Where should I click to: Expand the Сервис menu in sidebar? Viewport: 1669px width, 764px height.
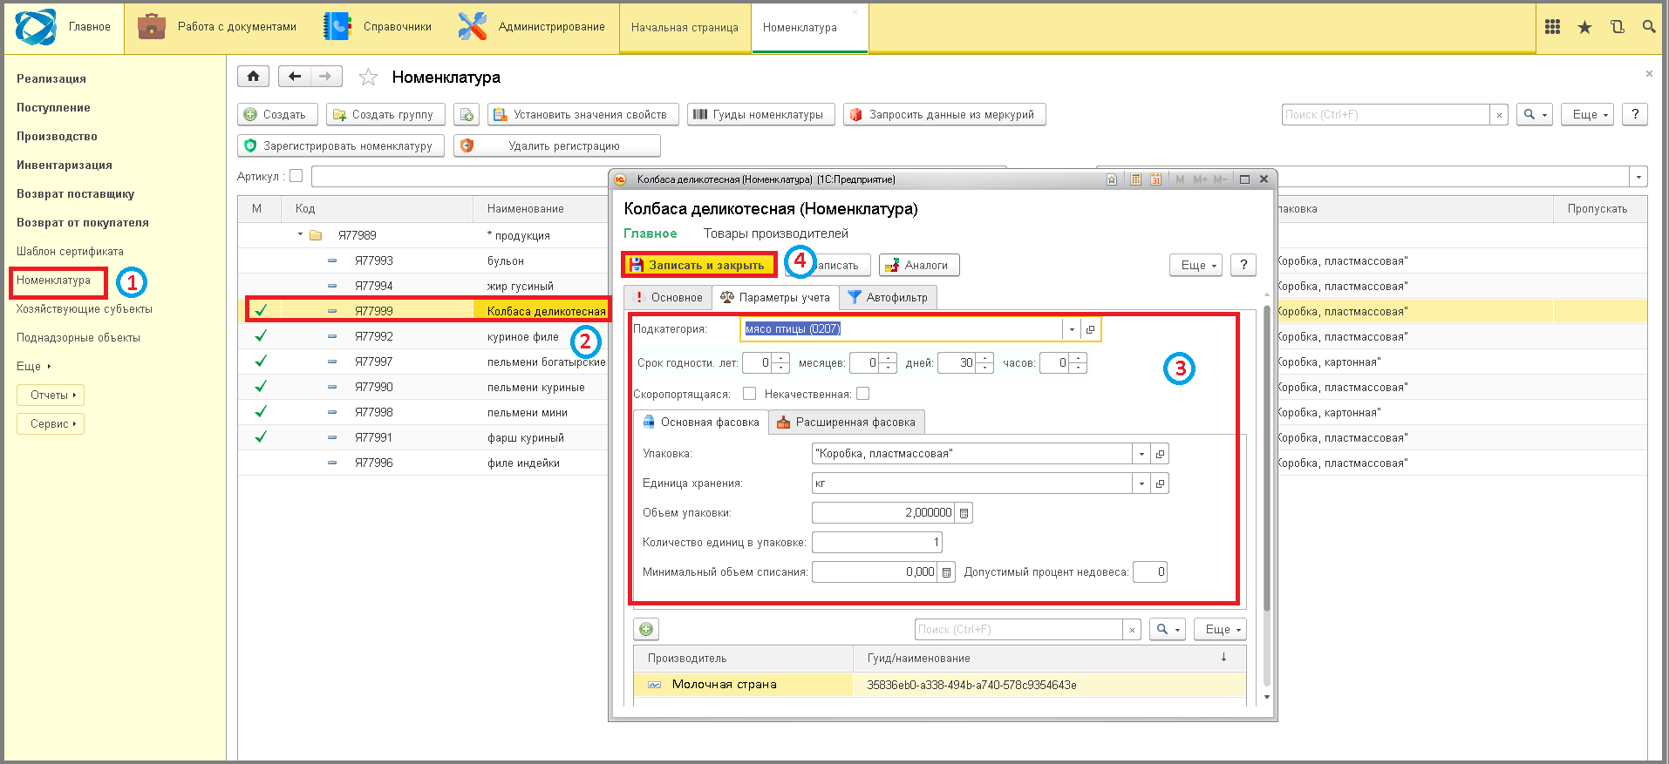click(x=51, y=423)
